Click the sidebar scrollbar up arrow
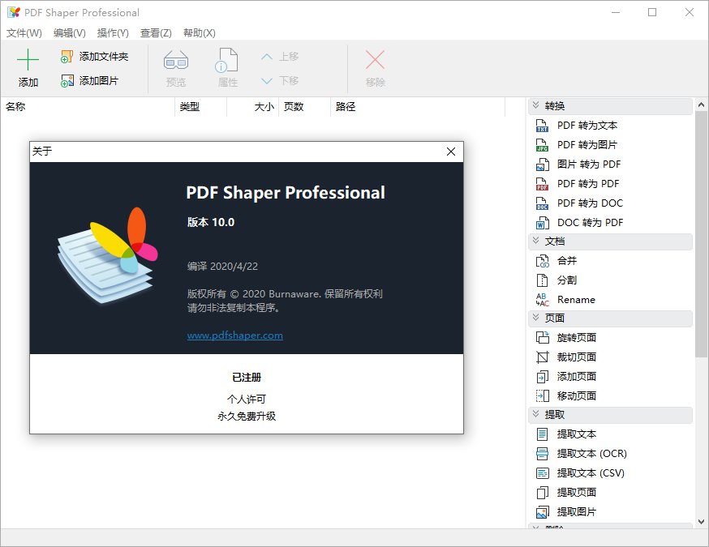Screen dimensions: 709x547 tap(702, 105)
